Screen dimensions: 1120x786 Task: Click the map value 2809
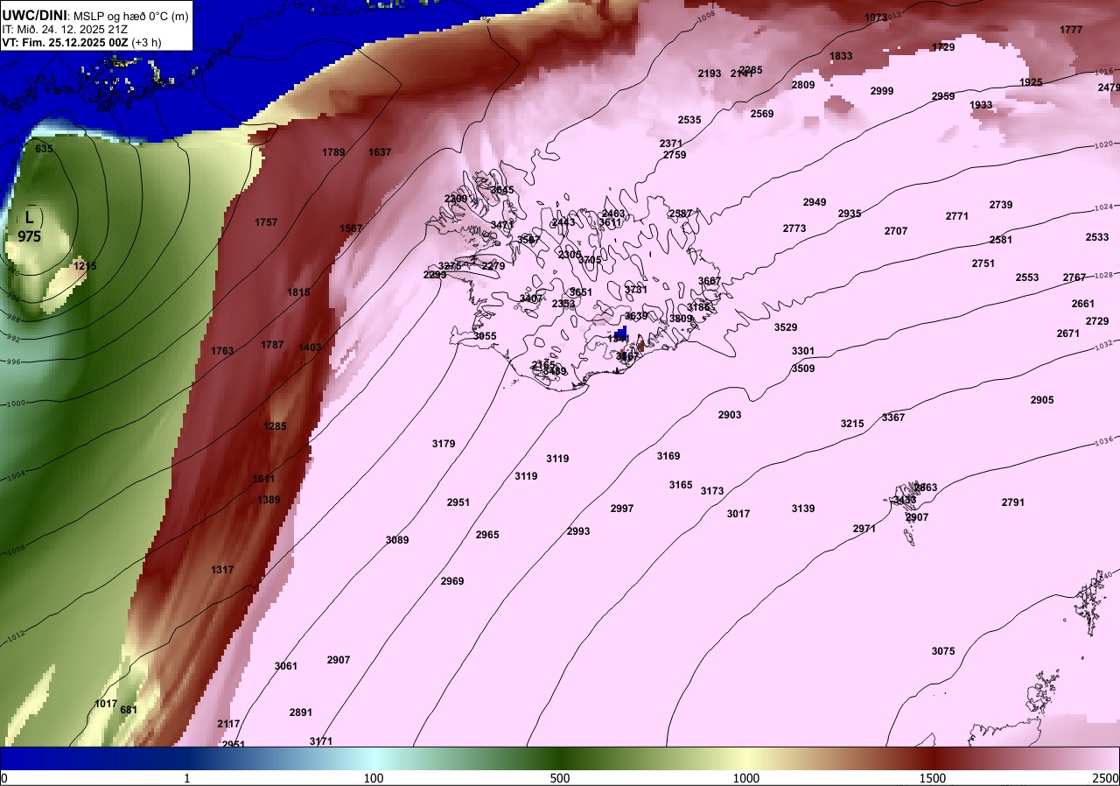point(803,85)
